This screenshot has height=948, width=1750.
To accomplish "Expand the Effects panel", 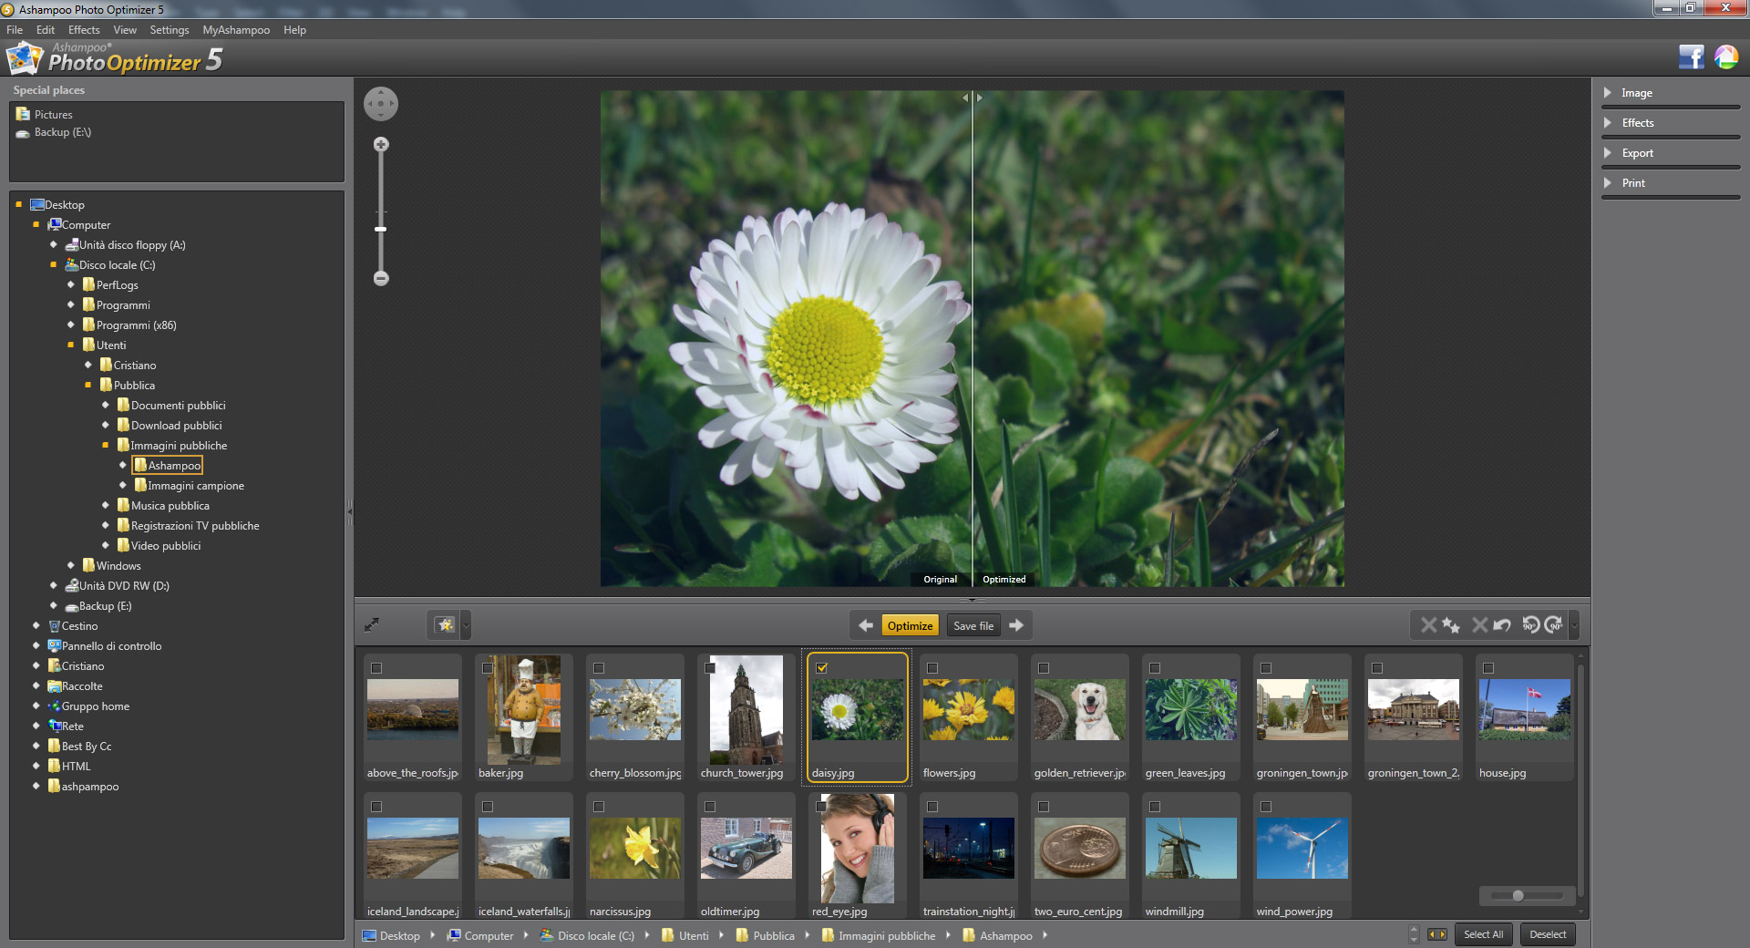I will 1637,123.
